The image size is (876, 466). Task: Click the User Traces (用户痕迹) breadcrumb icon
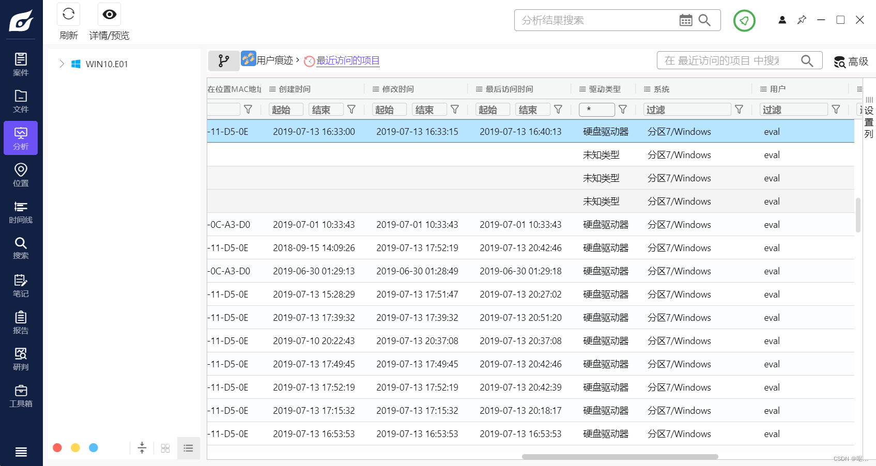coord(249,58)
